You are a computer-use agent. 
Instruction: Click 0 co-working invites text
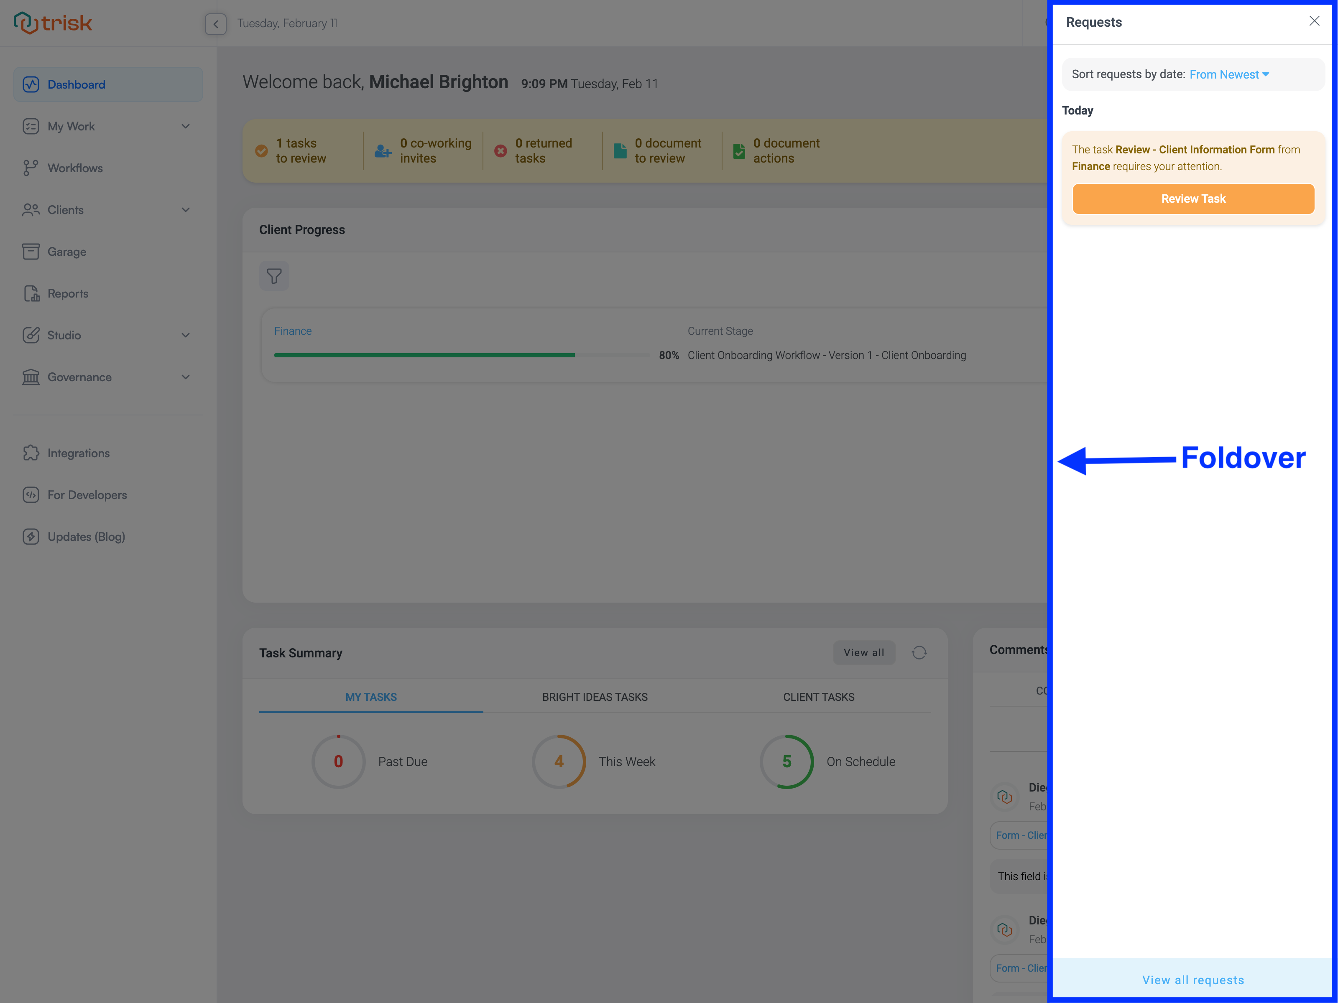tap(436, 150)
